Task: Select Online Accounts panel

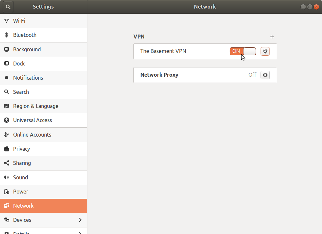Action: point(43,135)
